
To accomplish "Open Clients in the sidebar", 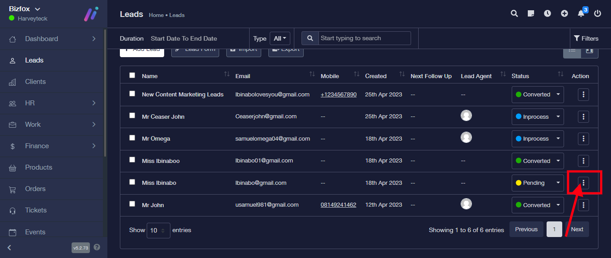I will tap(35, 82).
